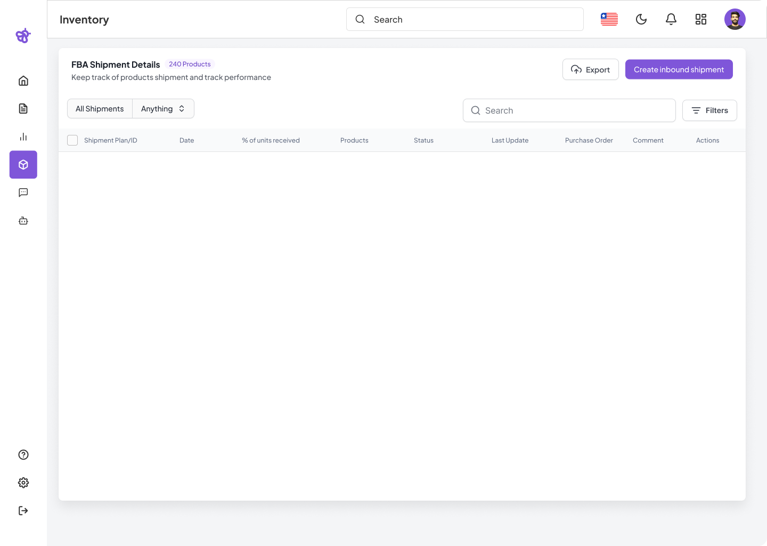Select the All Shipments tab
The width and height of the screenshot is (767, 546).
point(100,109)
